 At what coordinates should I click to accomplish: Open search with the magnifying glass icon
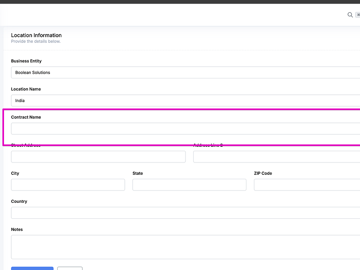pos(350,15)
